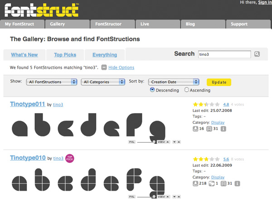Viewport: 272px width, 204px height.
Task: Open the Live tab
Action: [158, 24]
